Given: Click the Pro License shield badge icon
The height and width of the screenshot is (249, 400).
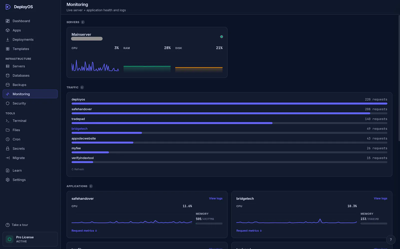Looking at the screenshot, I should (x=9, y=239).
